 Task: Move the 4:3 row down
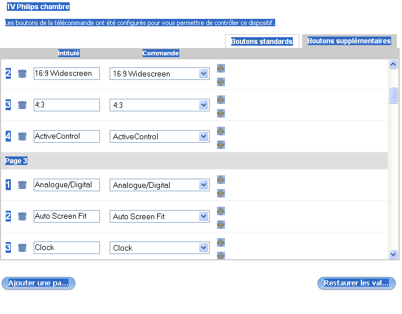(x=221, y=113)
